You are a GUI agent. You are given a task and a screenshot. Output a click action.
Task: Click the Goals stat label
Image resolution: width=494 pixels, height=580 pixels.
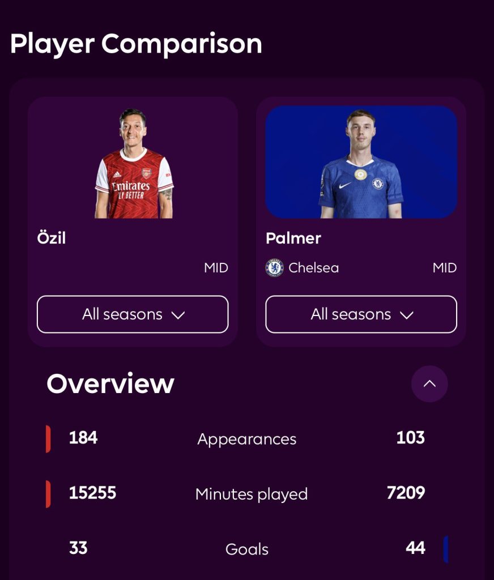click(x=248, y=549)
